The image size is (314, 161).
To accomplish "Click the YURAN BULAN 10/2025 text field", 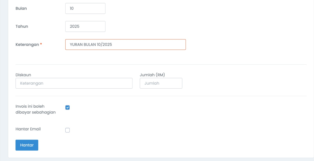I will click(125, 44).
